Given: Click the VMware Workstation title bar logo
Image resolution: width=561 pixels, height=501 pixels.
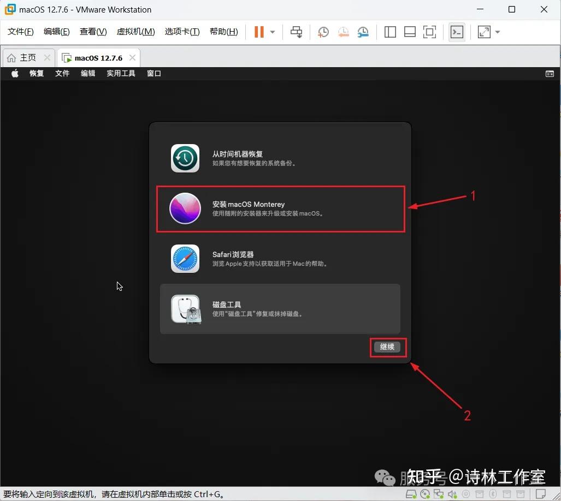Looking at the screenshot, I should point(10,9).
